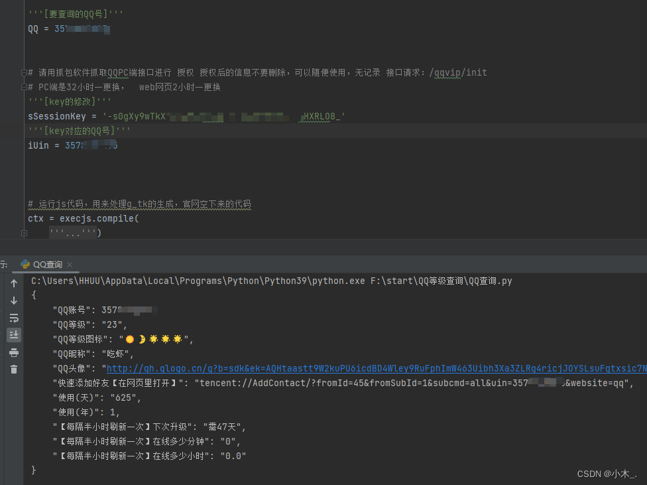Enable the scroll-to-end console icon
Screen dimensions: 647x485
point(14,335)
